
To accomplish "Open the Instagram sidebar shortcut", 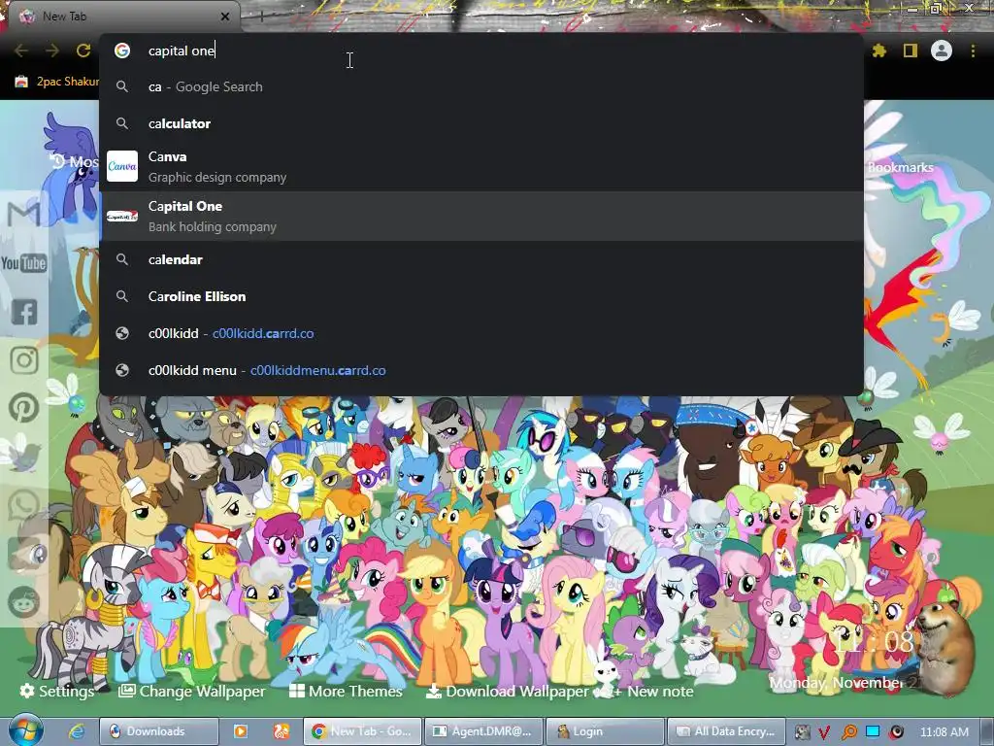I will pyautogui.click(x=24, y=359).
